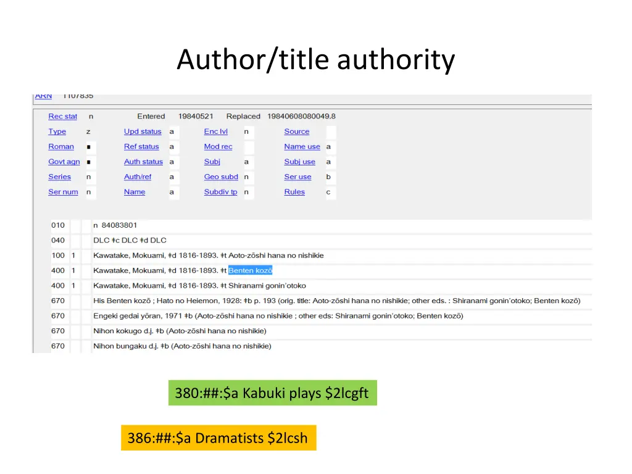Open the Roman field link
Image resolution: width=632 pixels, height=474 pixels.
tap(61, 147)
